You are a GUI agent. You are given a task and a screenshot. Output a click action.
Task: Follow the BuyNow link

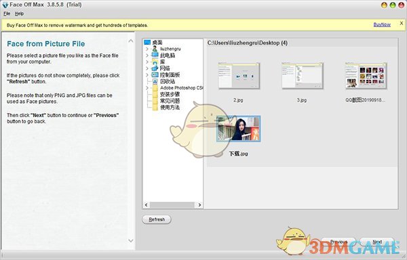382,24
